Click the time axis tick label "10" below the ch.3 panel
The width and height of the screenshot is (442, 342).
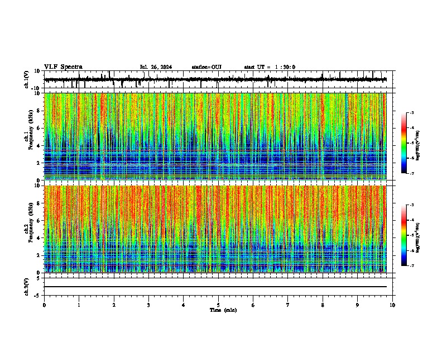[x=392, y=305]
